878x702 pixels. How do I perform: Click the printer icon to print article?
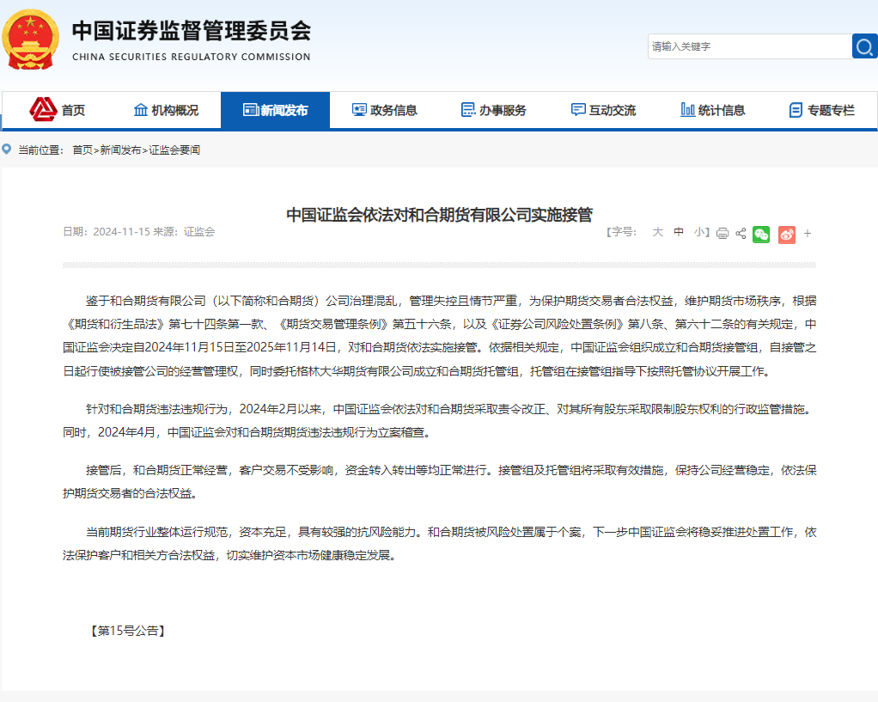723,234
